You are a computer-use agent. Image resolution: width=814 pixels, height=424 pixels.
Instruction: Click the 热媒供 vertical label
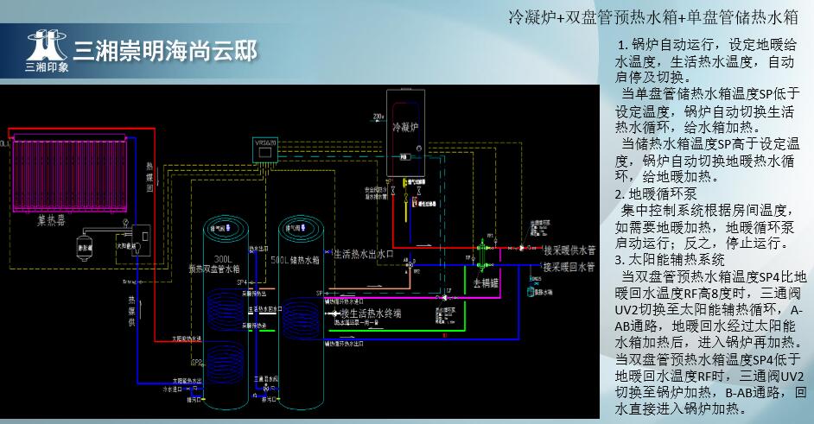[x=132, y=312]
